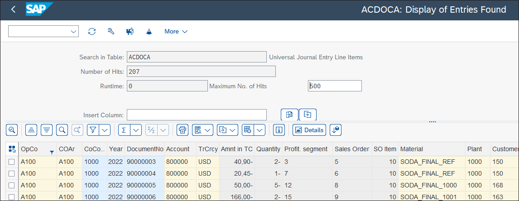Click the SO Item column header
This screenshot has height=201, width=519.
[x=384, y=149]
